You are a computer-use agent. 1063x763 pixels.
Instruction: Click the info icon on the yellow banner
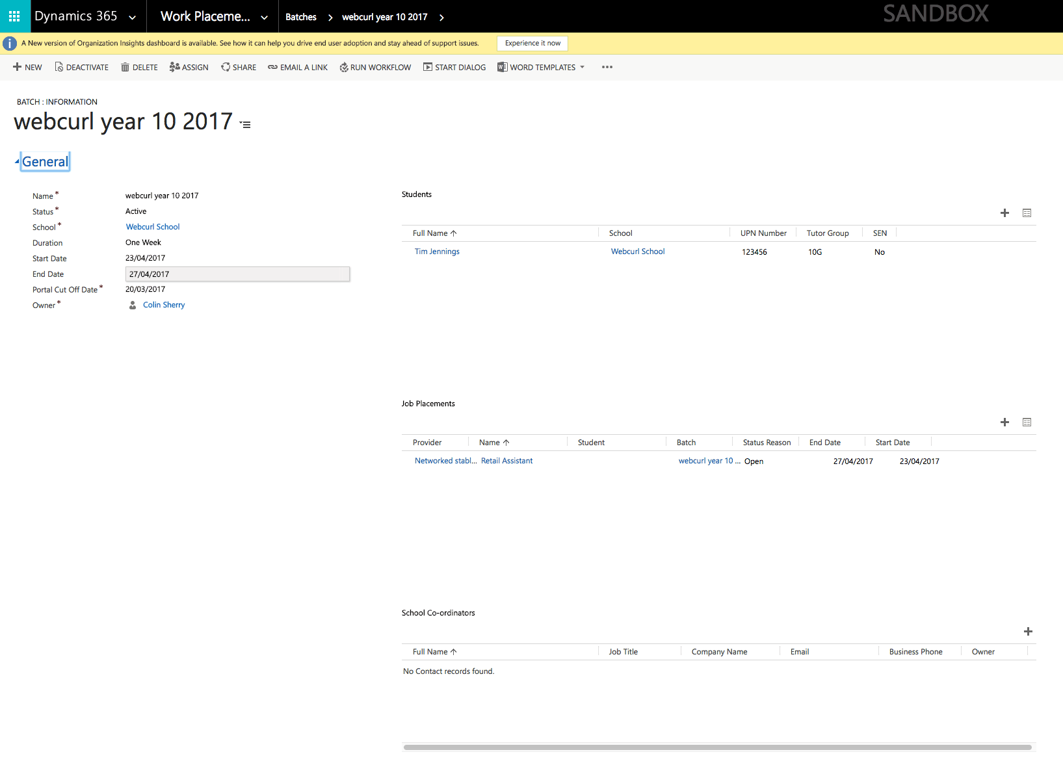pyautogui.click(x=10, y=43)
